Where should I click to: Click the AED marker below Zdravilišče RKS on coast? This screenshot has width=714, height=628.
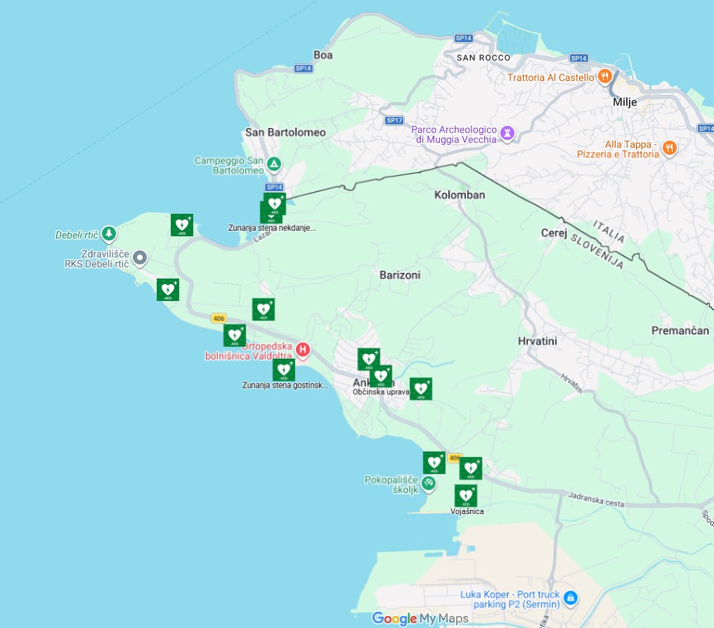[168, 290]
